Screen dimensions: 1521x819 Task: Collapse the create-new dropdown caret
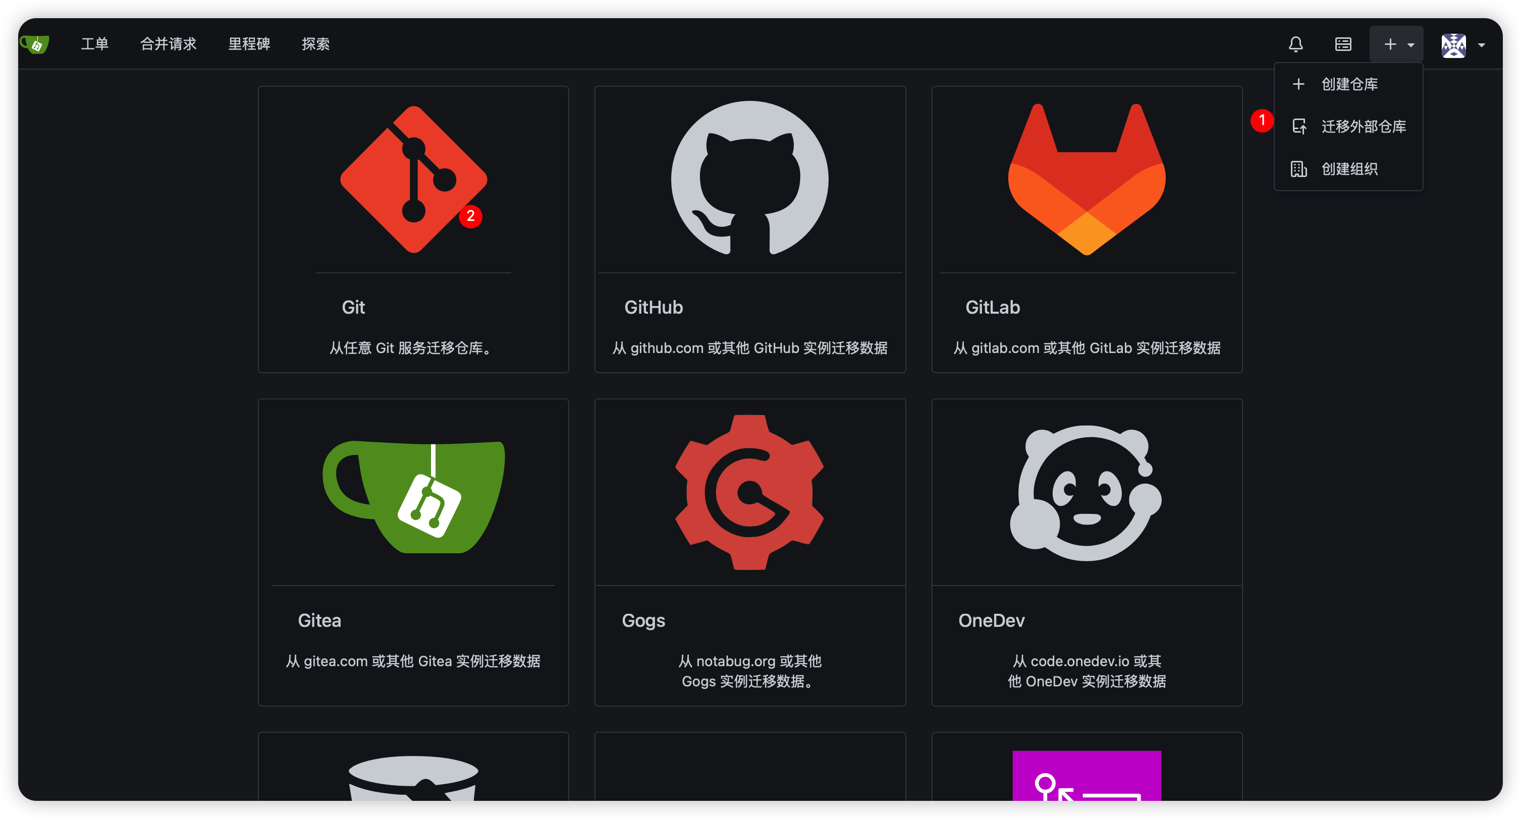tap(1411, 45)
